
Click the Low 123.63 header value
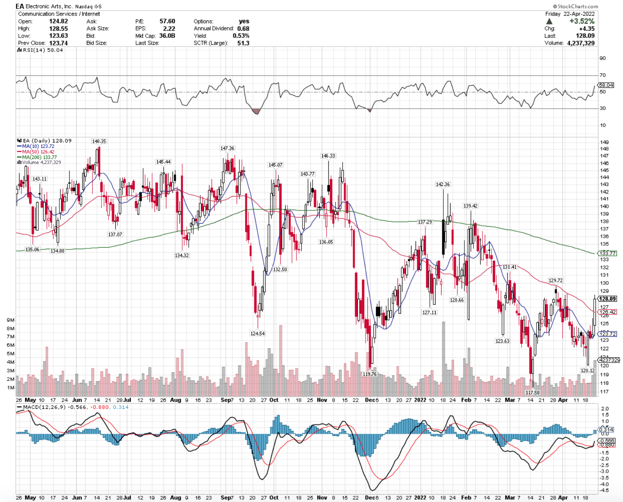[x=59, y=36]
